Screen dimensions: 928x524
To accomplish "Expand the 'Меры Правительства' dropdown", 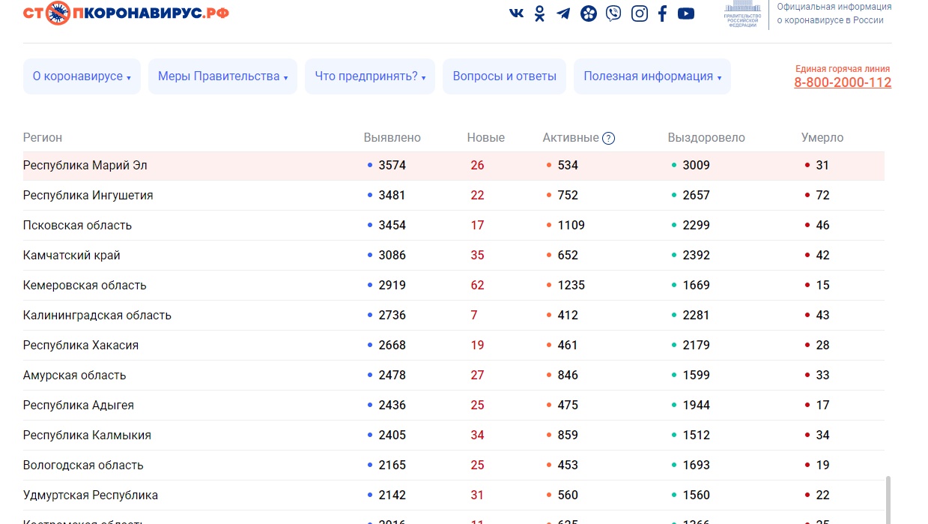I will [222, 76].
